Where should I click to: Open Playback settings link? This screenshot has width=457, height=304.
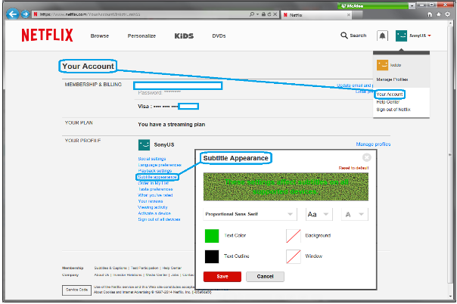pos(155,171)
